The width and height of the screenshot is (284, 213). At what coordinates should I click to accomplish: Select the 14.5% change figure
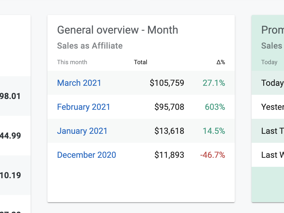[214, 131]
